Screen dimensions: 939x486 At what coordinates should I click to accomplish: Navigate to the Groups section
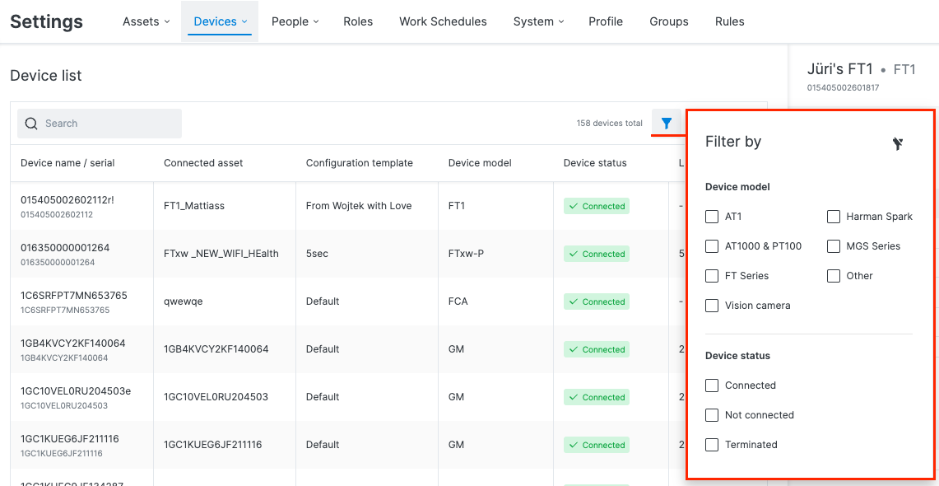point(668,21)
